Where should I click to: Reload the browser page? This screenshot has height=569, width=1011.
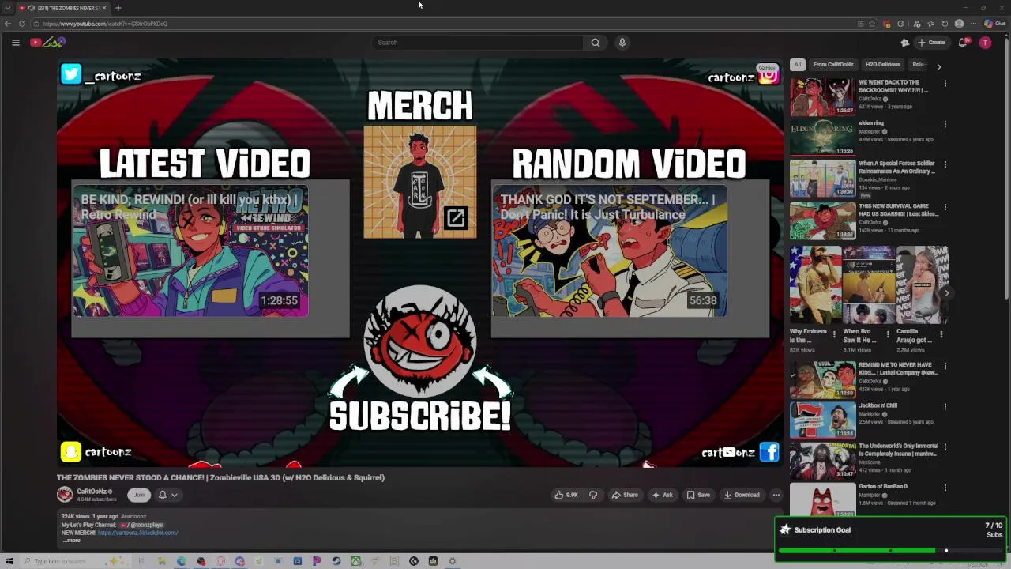(x=22, y=24)
